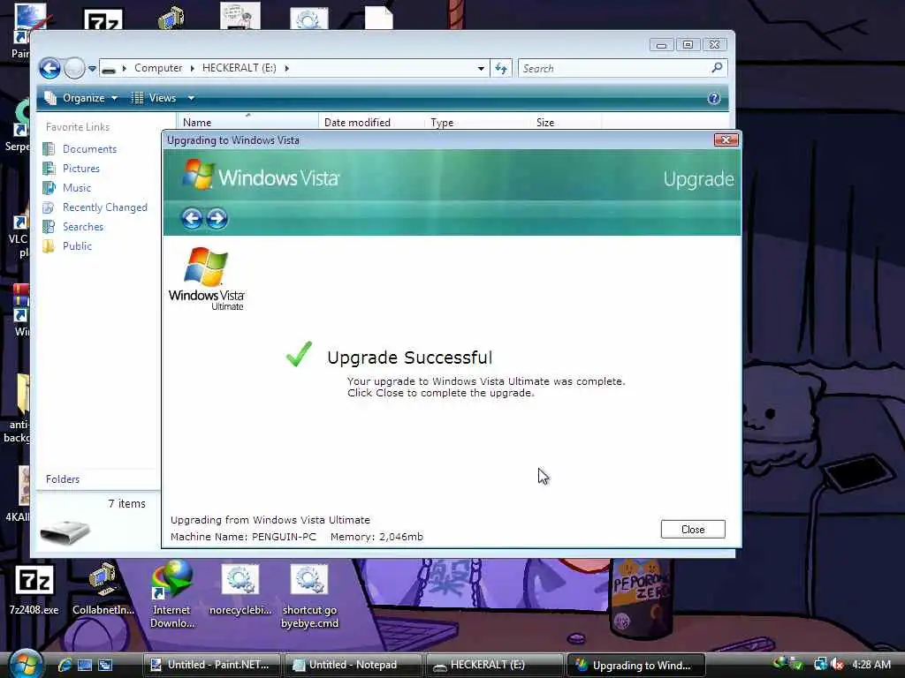
Task: Click Show Desktop in Quick Launch
Action: pyautogui.click(x=85, y=665)
